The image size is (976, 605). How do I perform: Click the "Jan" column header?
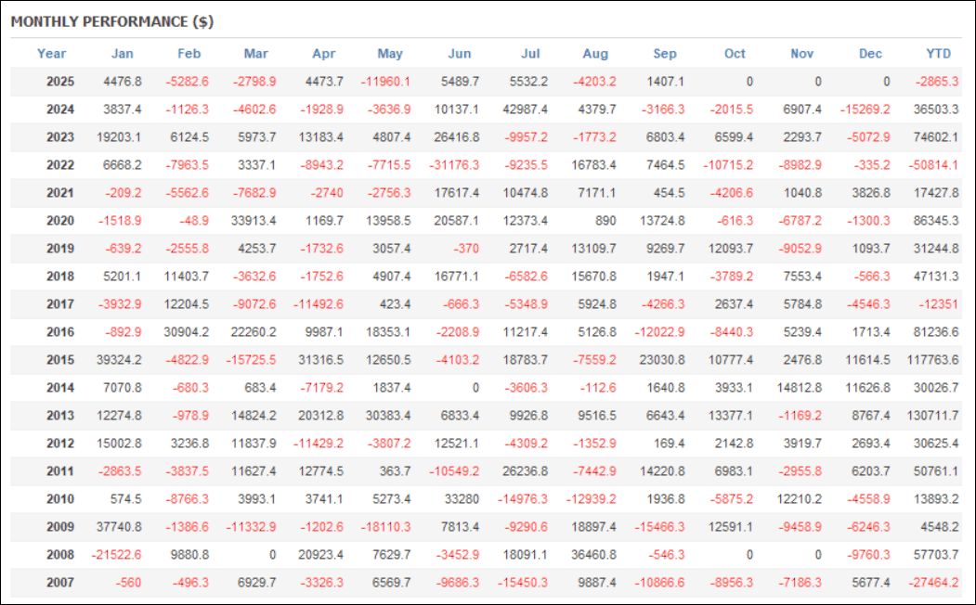tap(122, 54)
